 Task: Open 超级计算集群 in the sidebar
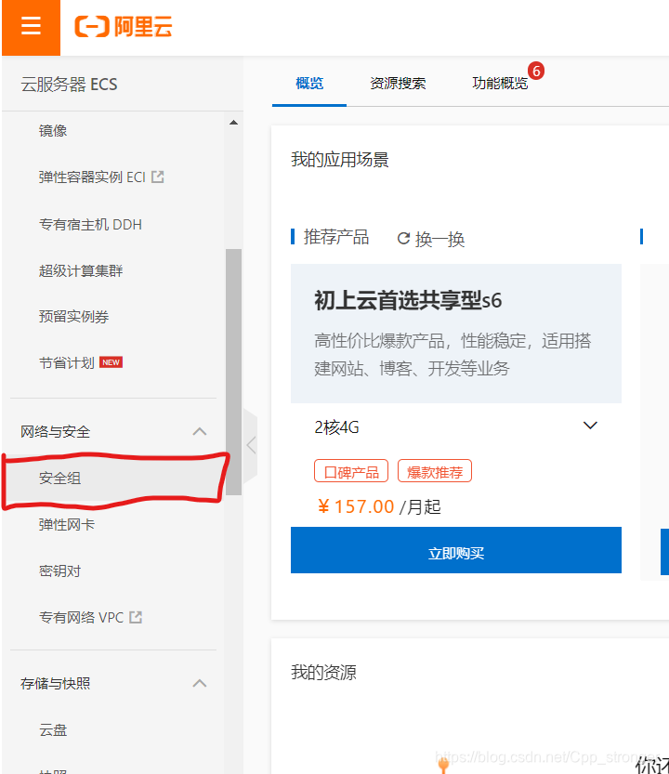point(81,270)
